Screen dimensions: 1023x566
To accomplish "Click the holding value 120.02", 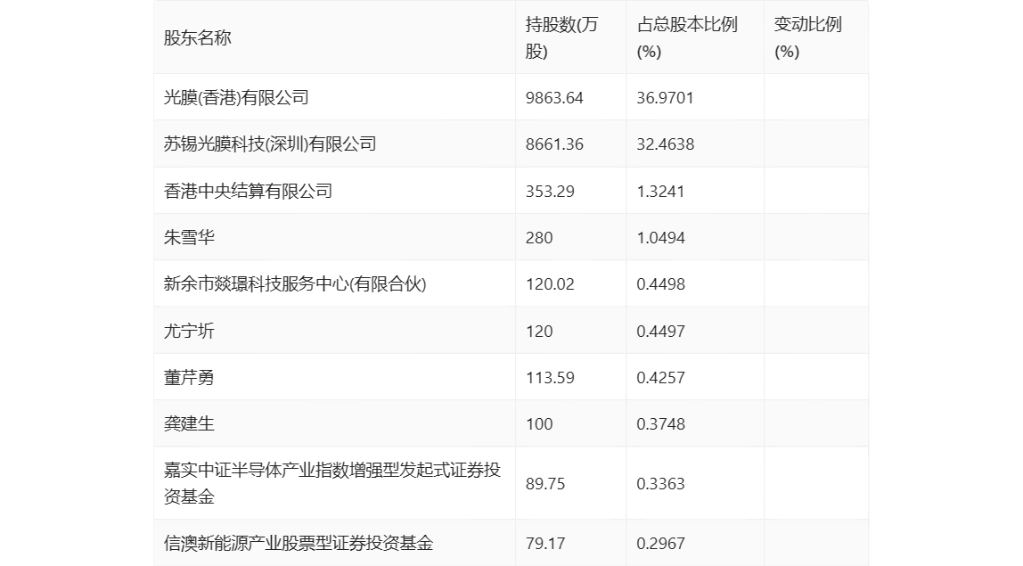I will (x=550, y=284).
